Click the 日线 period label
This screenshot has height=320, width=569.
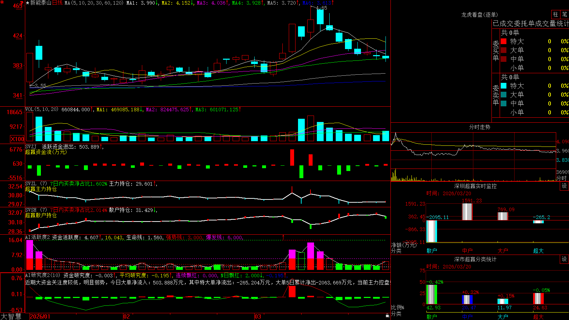tap(57, 3)
